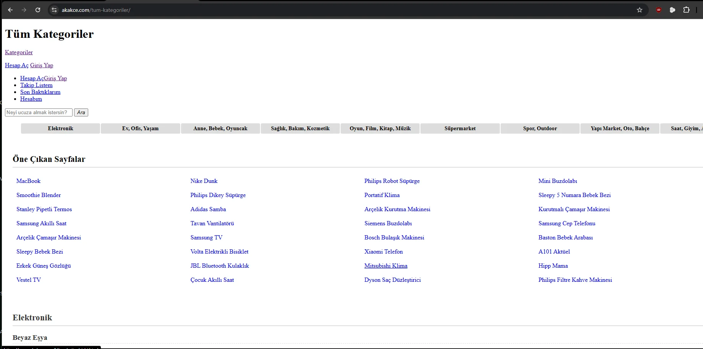Select Dyson Saç Düzleştirici link
Viewport: 703px width, 349px height.
[393, 280]
